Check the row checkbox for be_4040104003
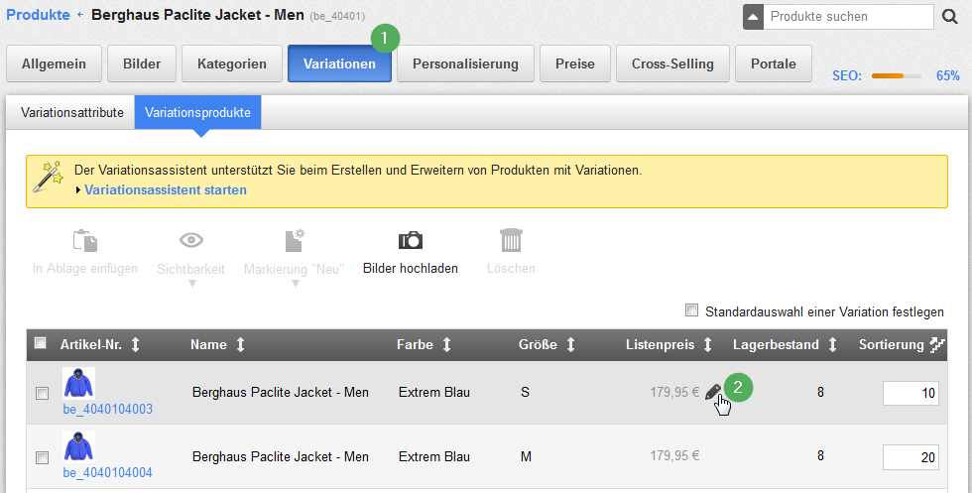Viewport: 972px width, 493px height. [42, 393]
